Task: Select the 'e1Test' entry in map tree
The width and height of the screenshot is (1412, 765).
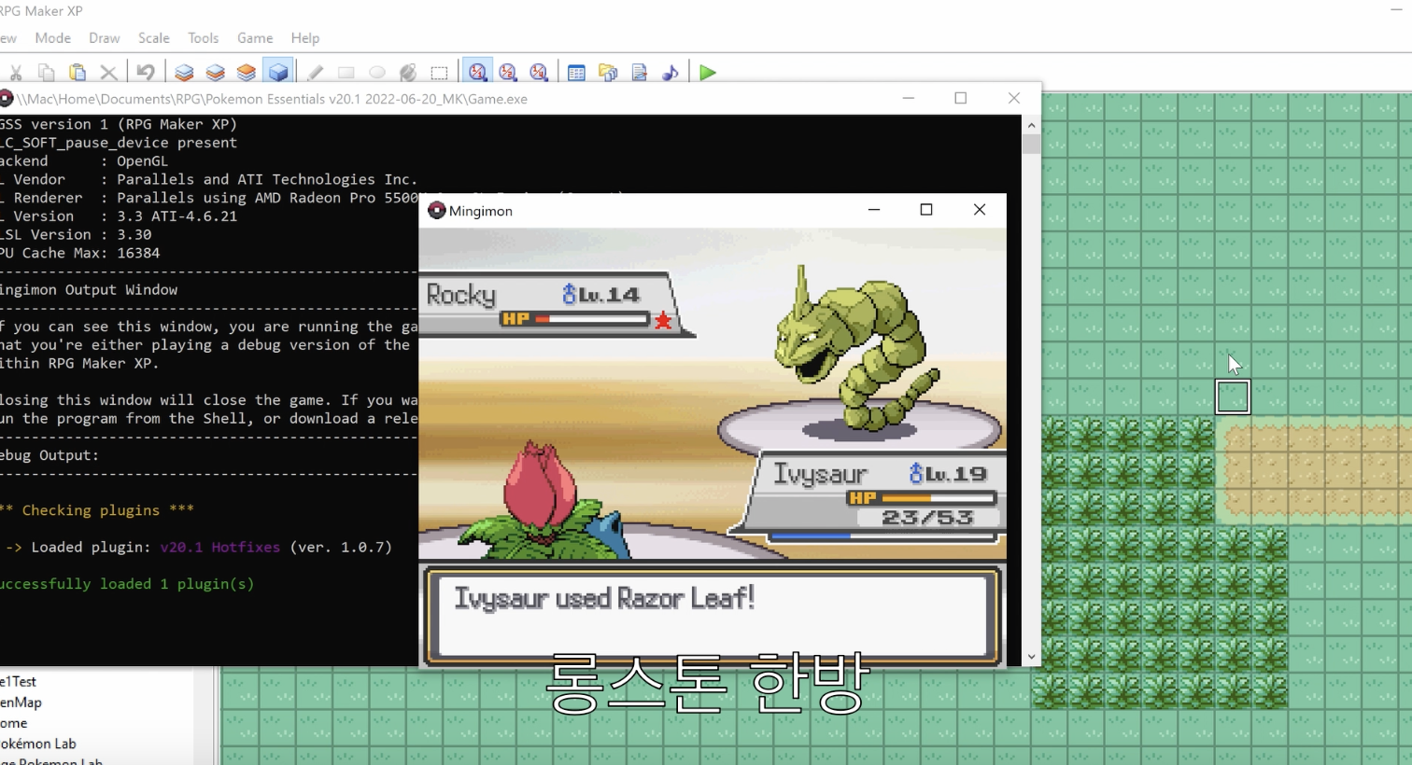Action: (18, 682)
